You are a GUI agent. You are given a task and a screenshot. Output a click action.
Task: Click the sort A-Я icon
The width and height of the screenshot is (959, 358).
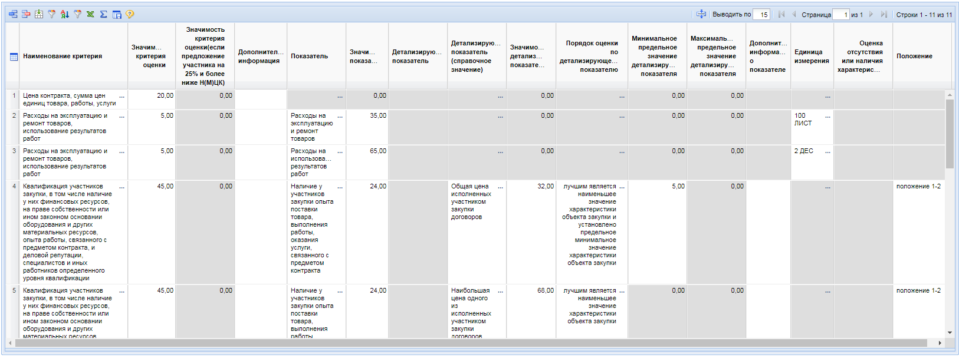[x=65, y=14]
